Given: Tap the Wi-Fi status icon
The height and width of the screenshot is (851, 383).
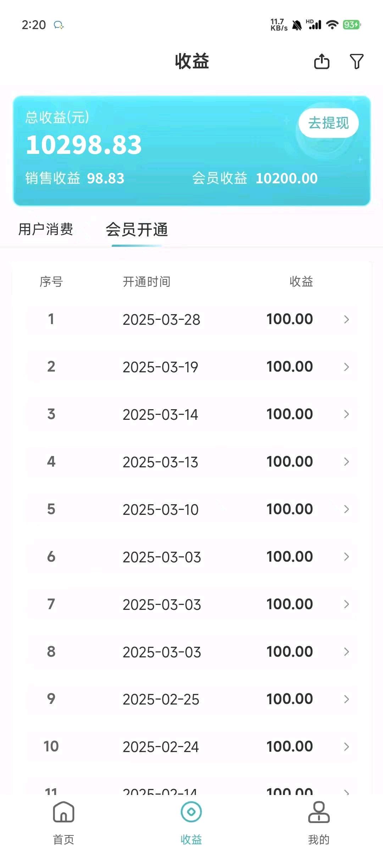Looking at the screenshot, I should click(332, 25).
